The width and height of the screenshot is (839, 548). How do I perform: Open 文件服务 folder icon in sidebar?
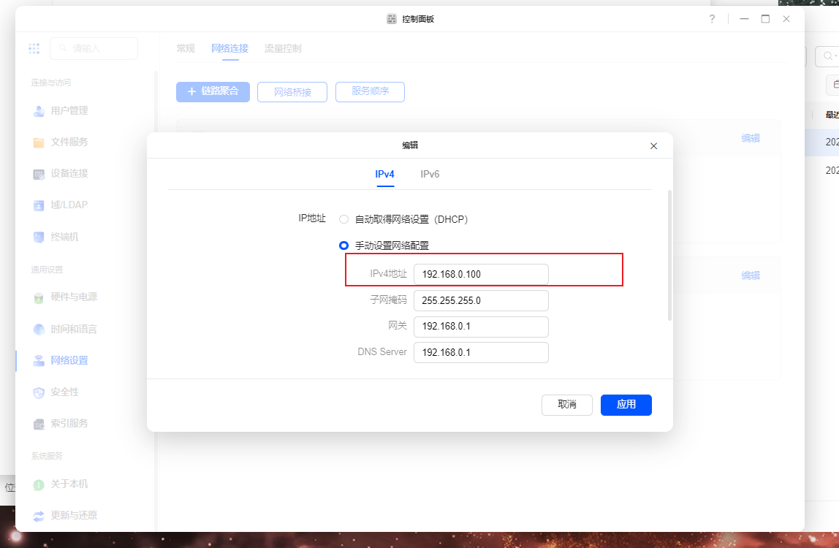(39, 142)
